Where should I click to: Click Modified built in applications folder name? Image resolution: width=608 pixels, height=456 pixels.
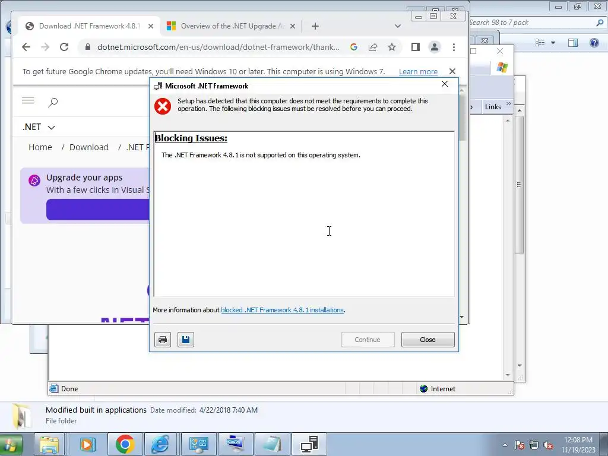(96, 410)
